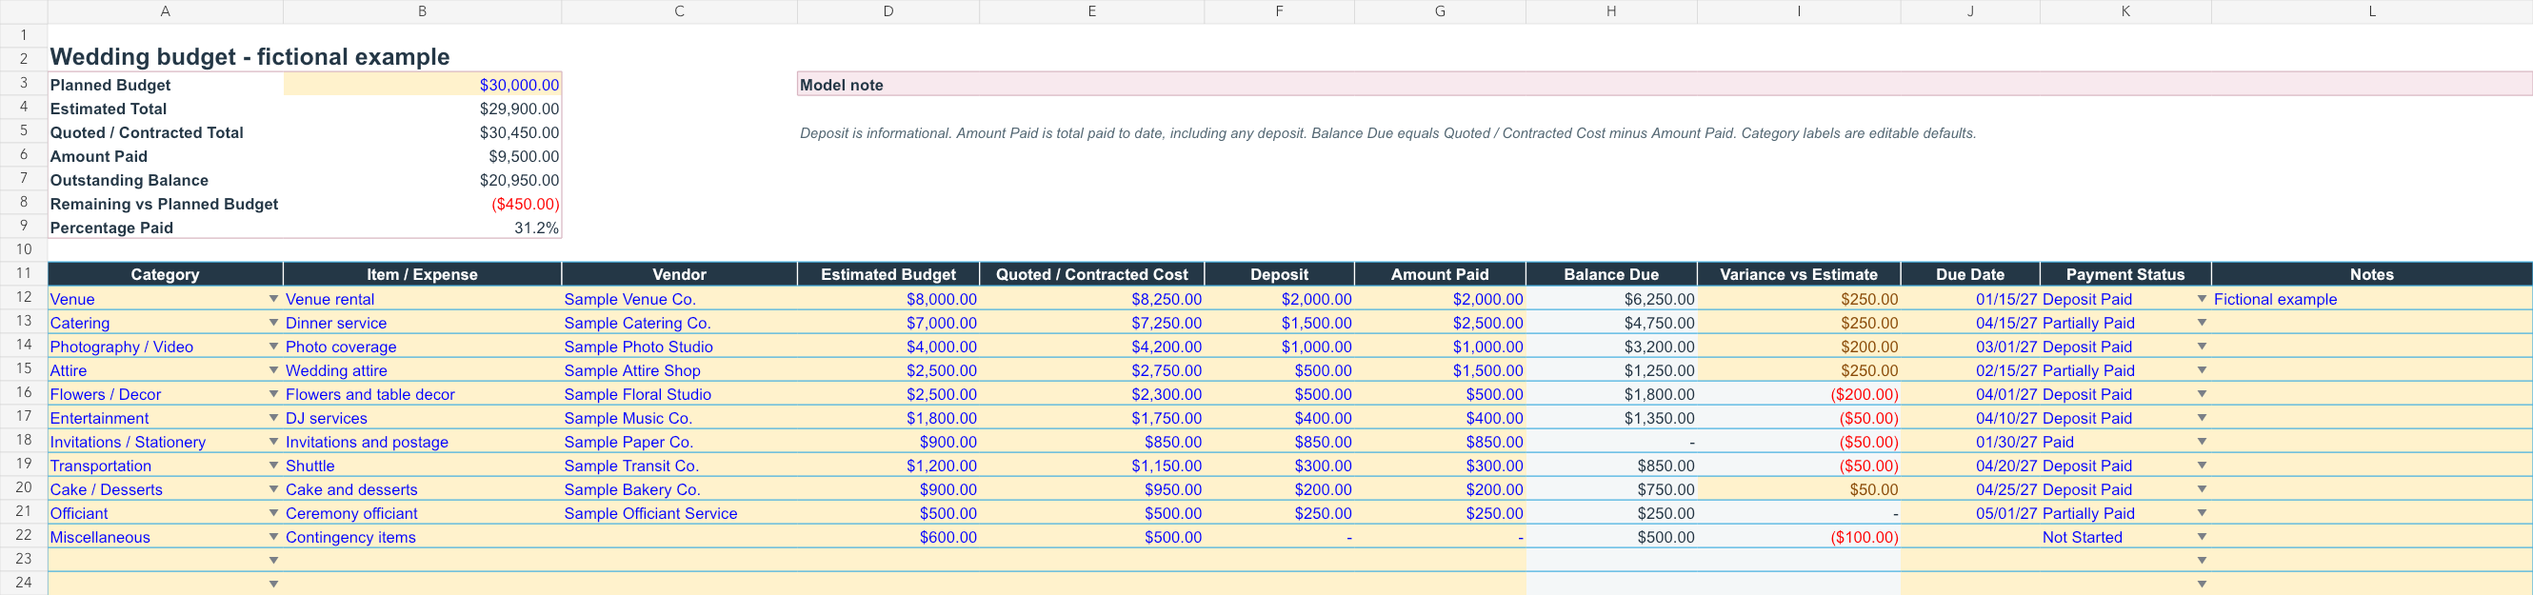The image size is (2533, 595).
Task: Open Payment Status dropdown for Miscellaneous row
Action: 2202,537
